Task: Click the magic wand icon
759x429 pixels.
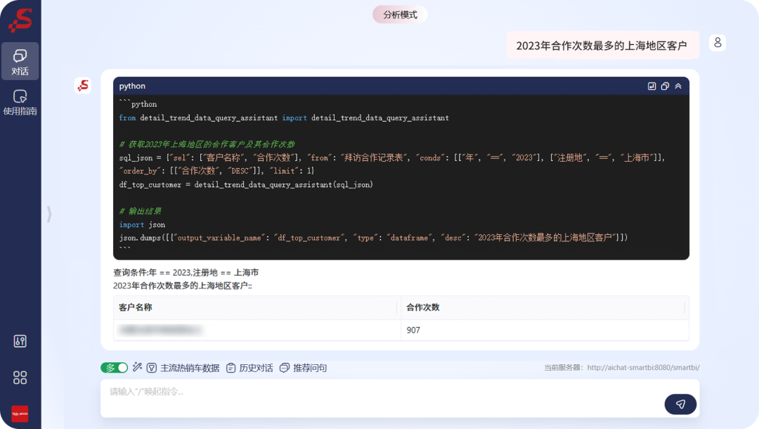Action: tap(138, 367)
